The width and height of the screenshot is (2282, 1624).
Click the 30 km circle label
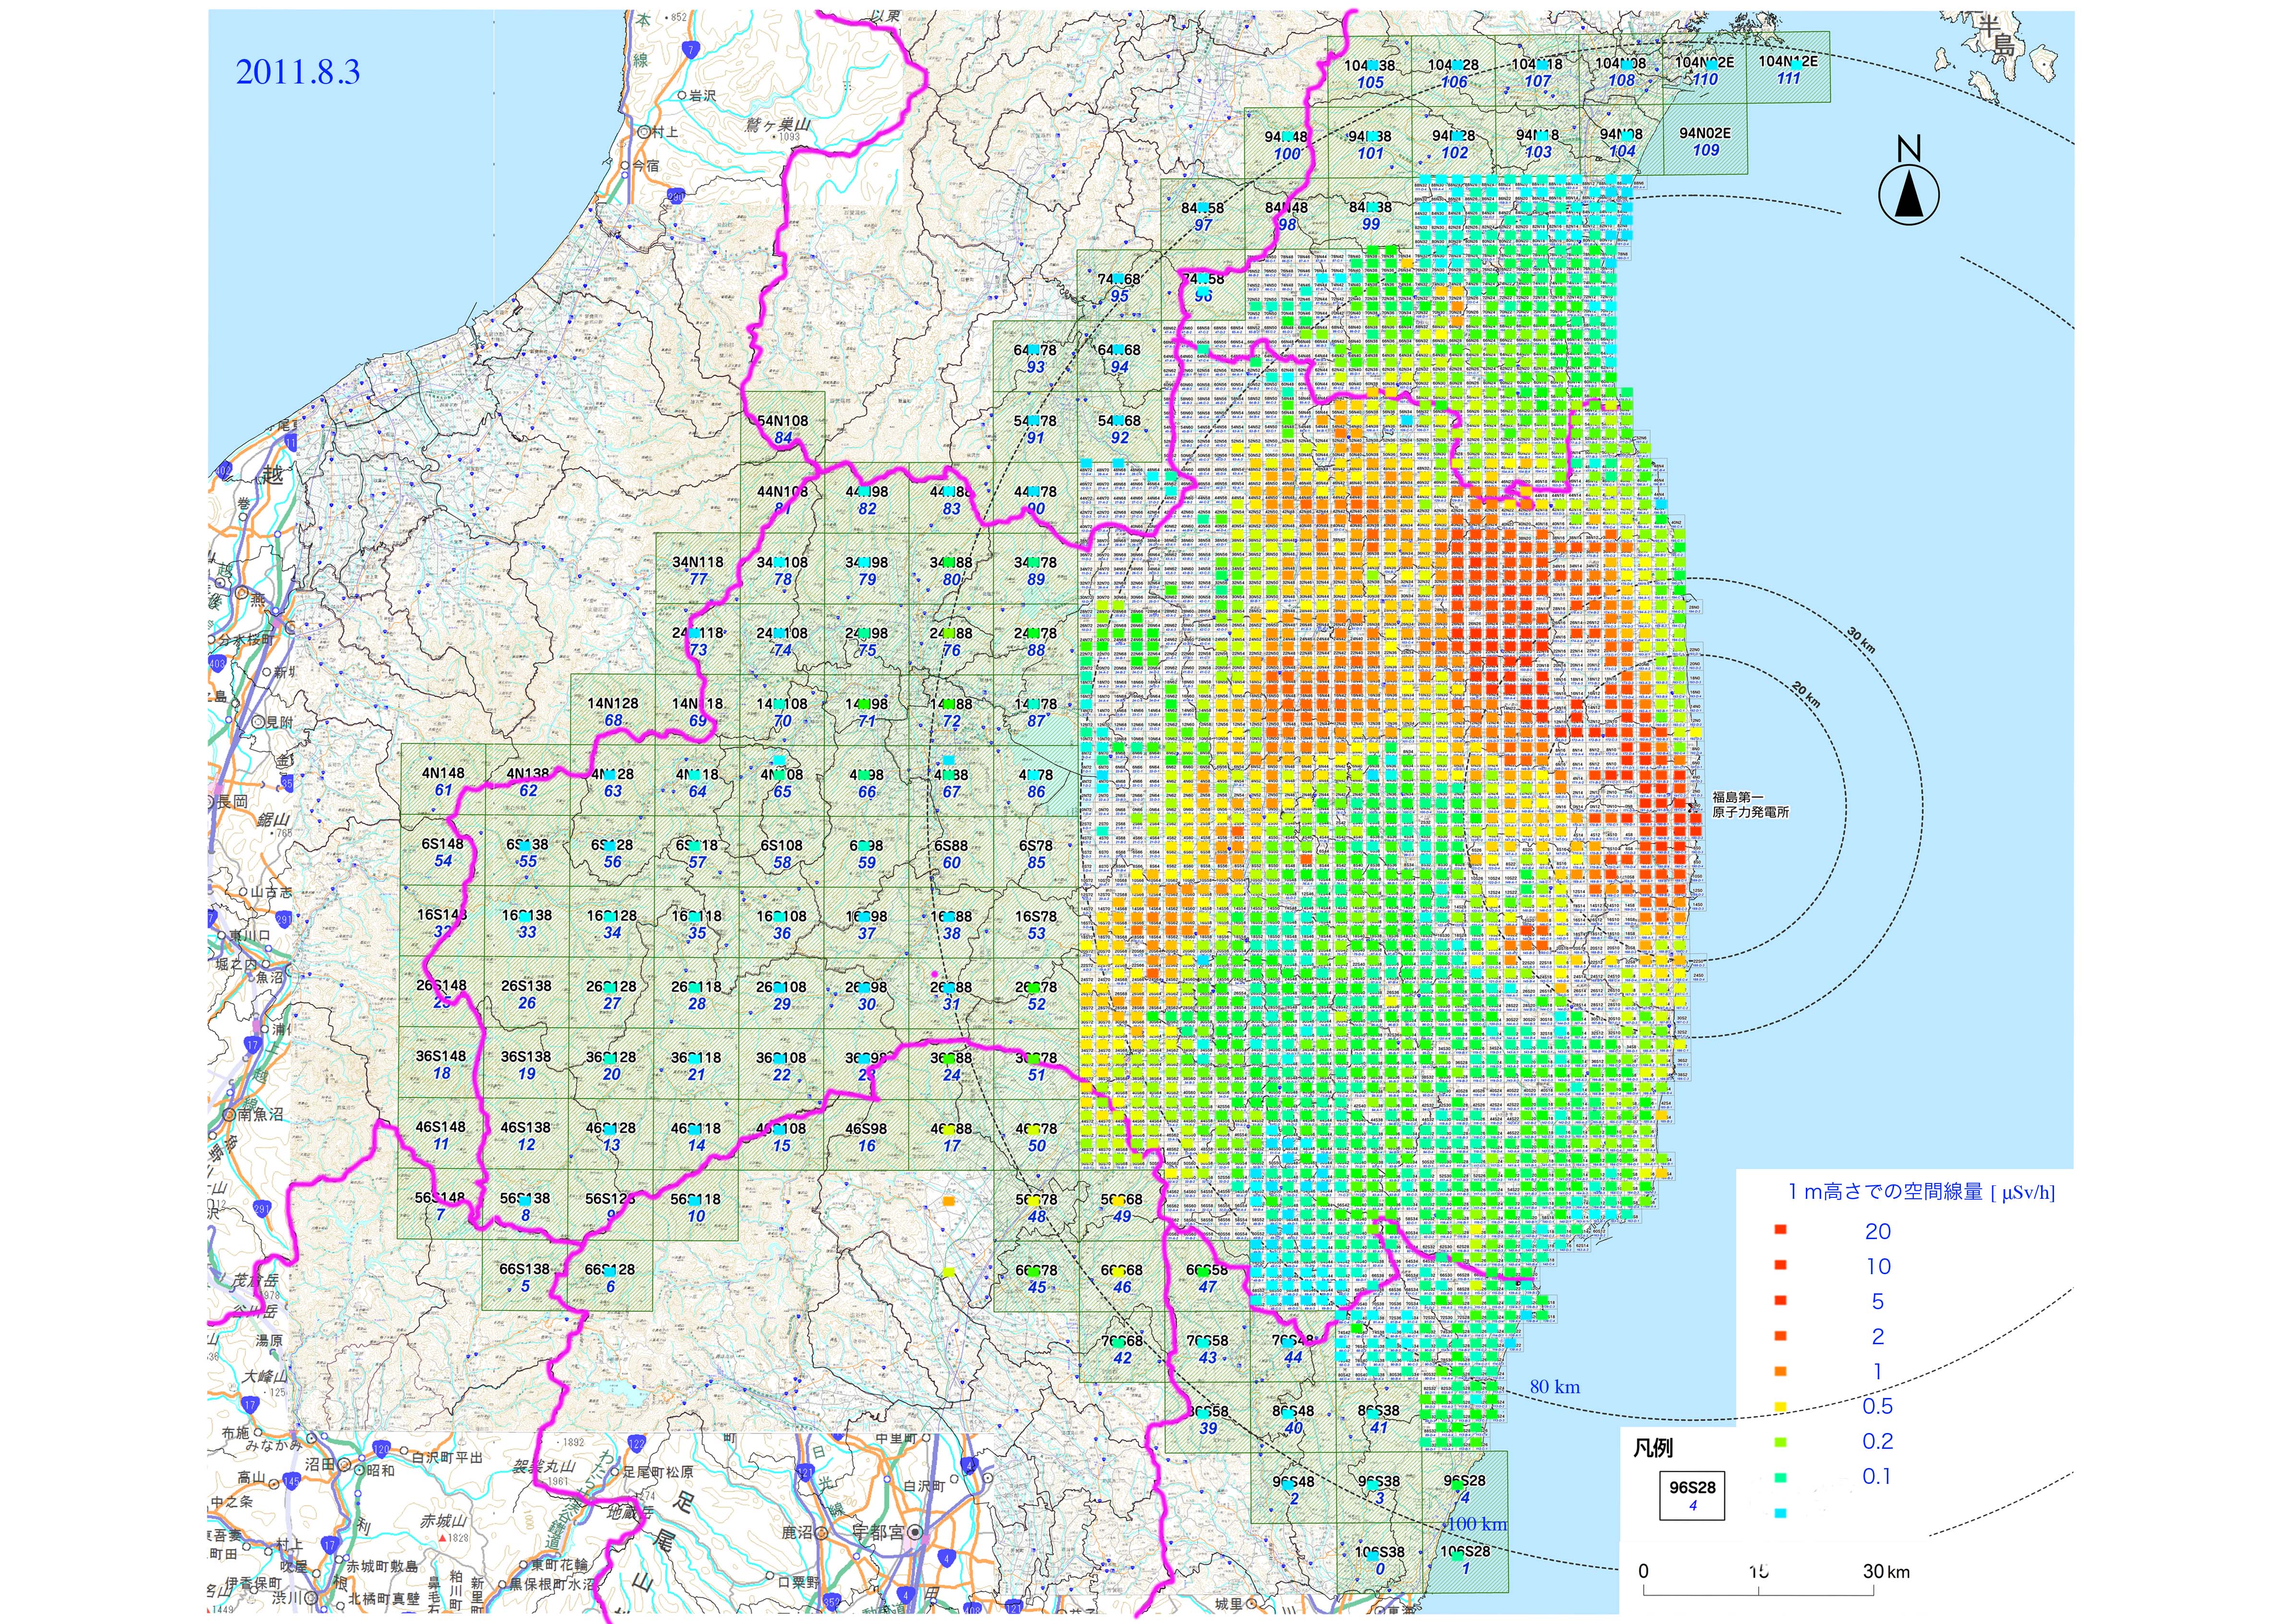[x=1861, y=640]
